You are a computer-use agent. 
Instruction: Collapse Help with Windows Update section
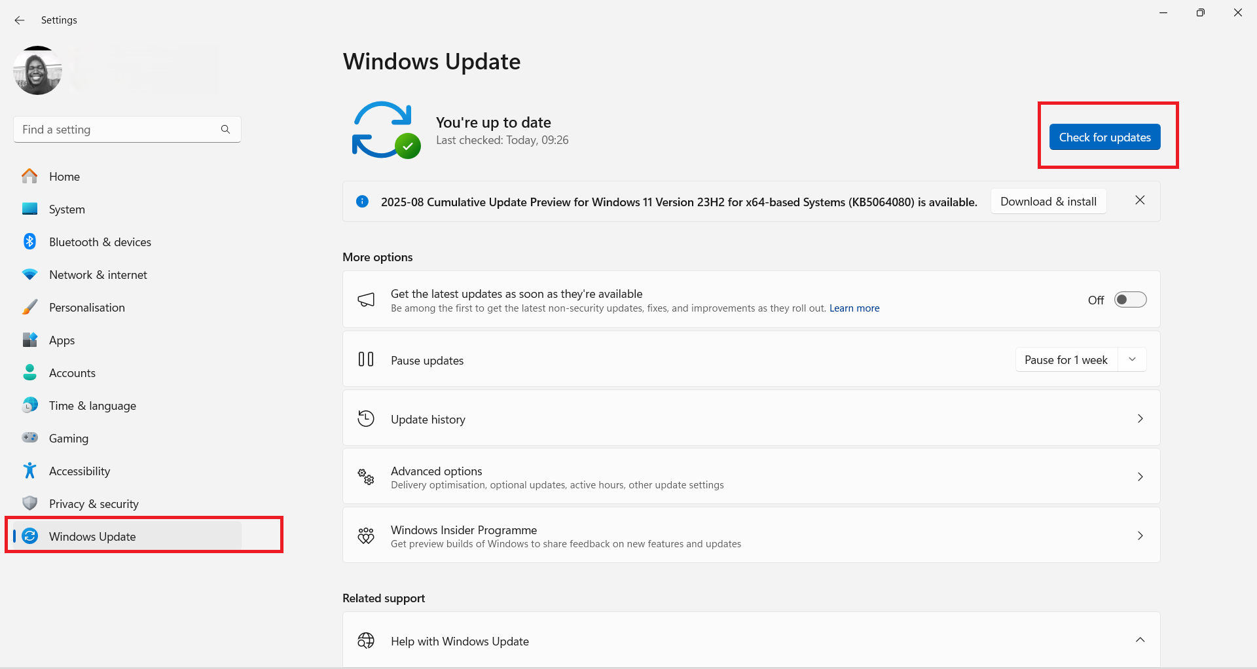coord(1140,640)
